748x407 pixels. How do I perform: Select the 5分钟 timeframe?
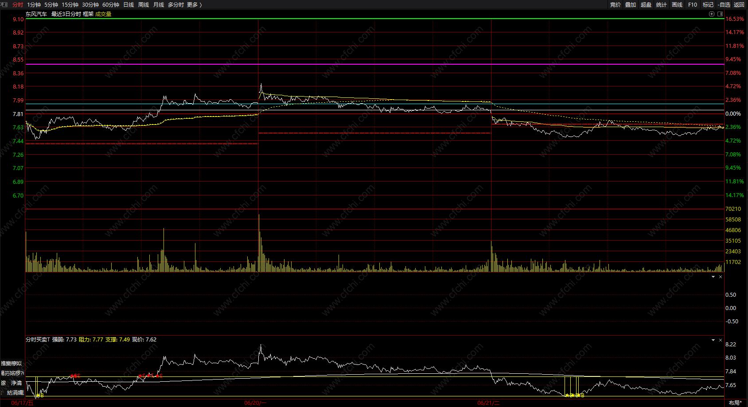51,4
